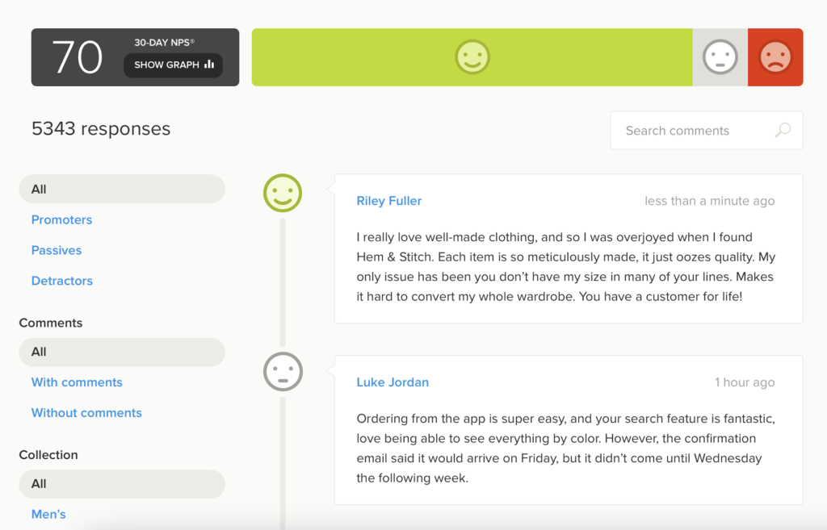
Task: Click the happy face icon beside Riley Fuller's comment
Action: click(282, 193)
